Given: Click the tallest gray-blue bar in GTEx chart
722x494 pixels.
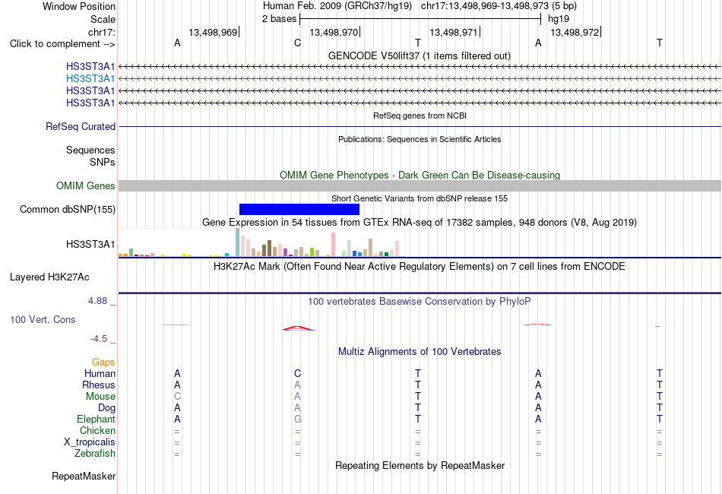Looking at the screenshot, I should [238, 242].
